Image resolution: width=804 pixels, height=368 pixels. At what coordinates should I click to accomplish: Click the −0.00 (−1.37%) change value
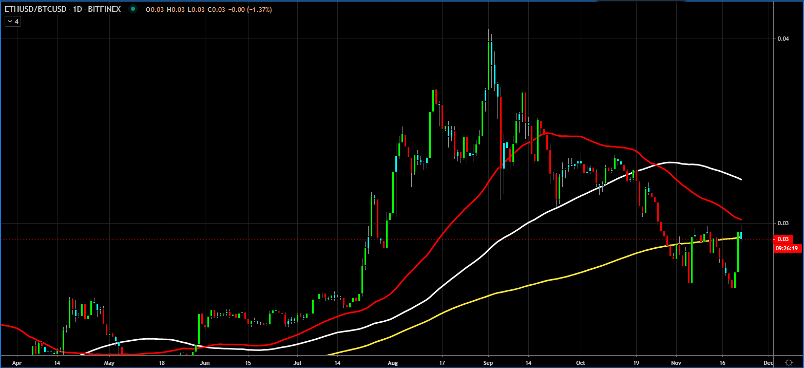click(x=250, y=9)
